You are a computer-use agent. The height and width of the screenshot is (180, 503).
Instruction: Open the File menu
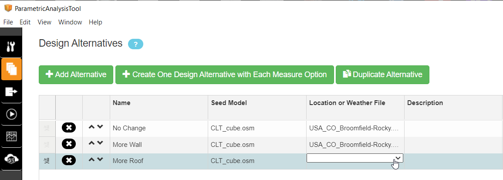point(8,22)
